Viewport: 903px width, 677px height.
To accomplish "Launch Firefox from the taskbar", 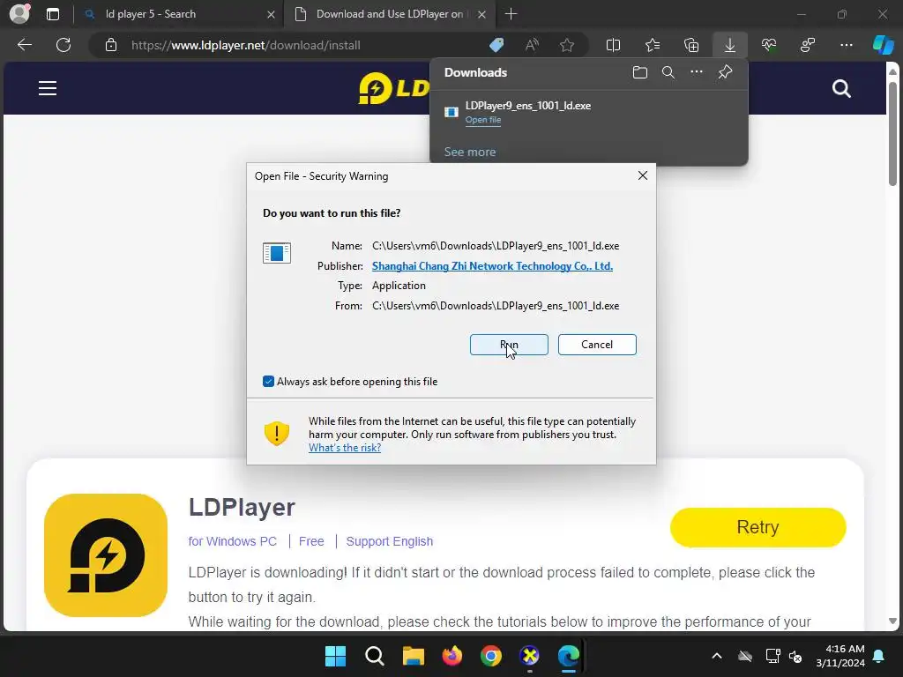I will 452,656.
